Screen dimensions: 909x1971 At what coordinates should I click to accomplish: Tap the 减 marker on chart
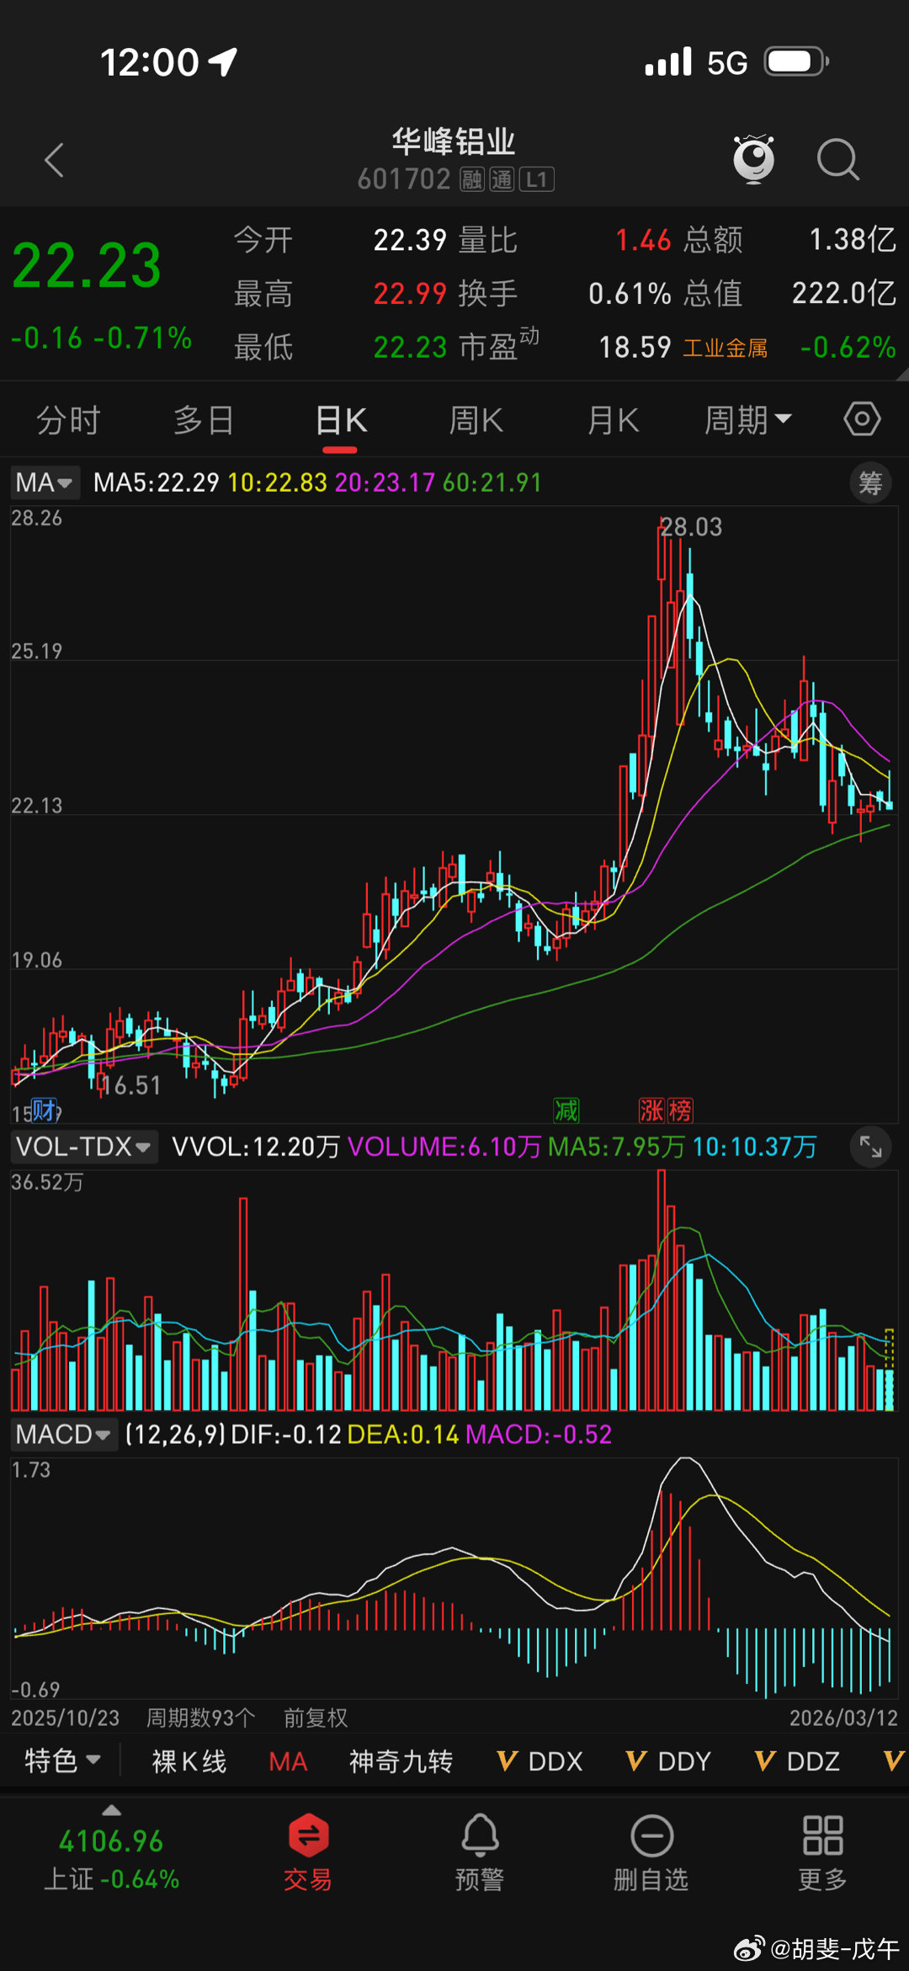(566, 1110)
